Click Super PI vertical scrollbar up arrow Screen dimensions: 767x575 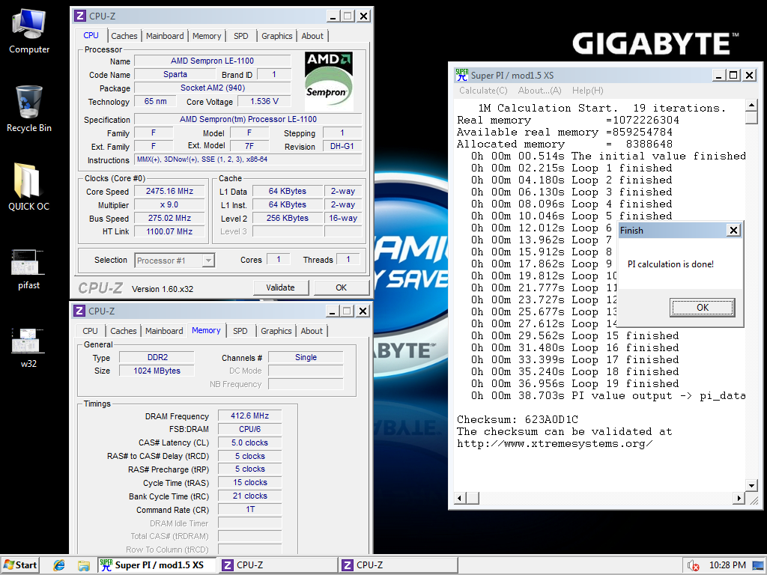point(751,105)
